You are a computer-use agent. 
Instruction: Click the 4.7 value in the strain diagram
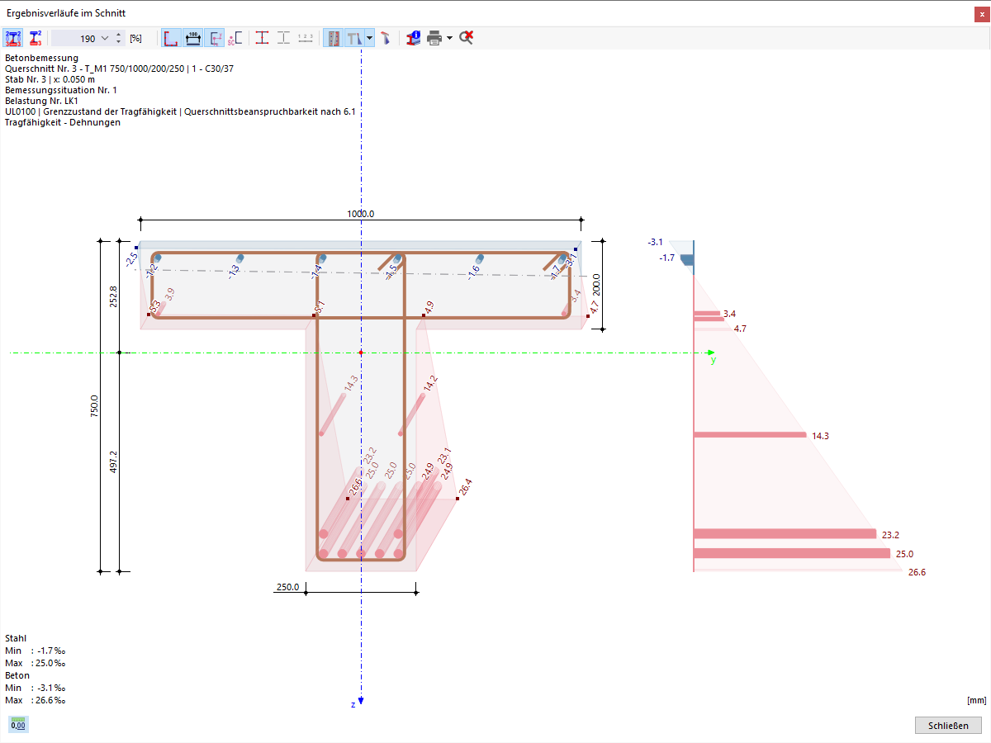tap(740, 329)
